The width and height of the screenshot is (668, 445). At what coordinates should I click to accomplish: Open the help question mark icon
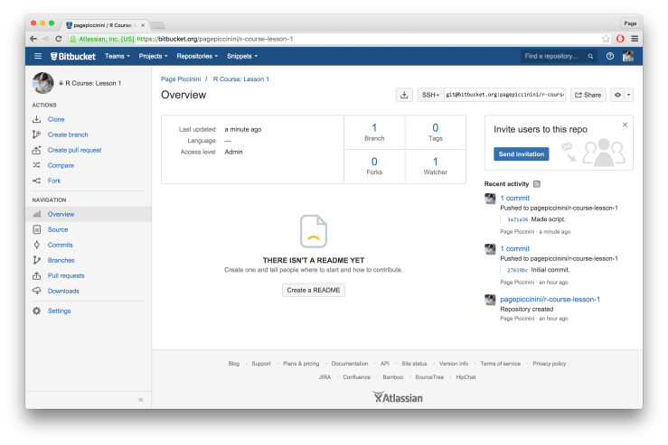click(609, 56)
